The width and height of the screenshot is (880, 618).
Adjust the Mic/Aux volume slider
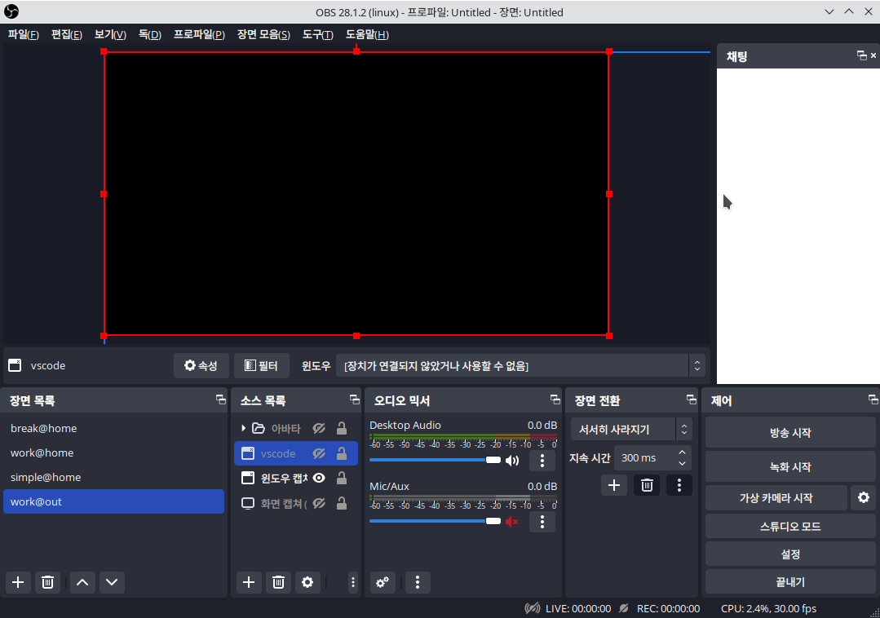click(435, 521)
